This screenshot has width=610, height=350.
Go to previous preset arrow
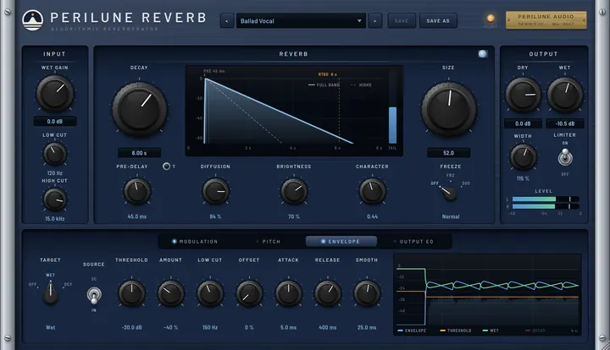227,21
